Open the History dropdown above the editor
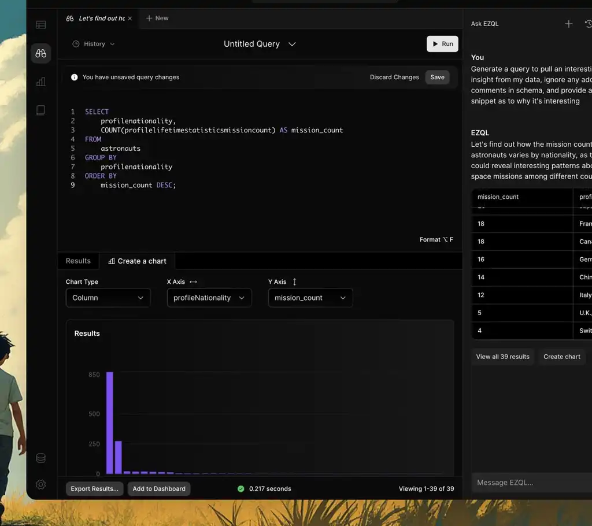This screenshot has height=526, width=592. coord(93,44)
